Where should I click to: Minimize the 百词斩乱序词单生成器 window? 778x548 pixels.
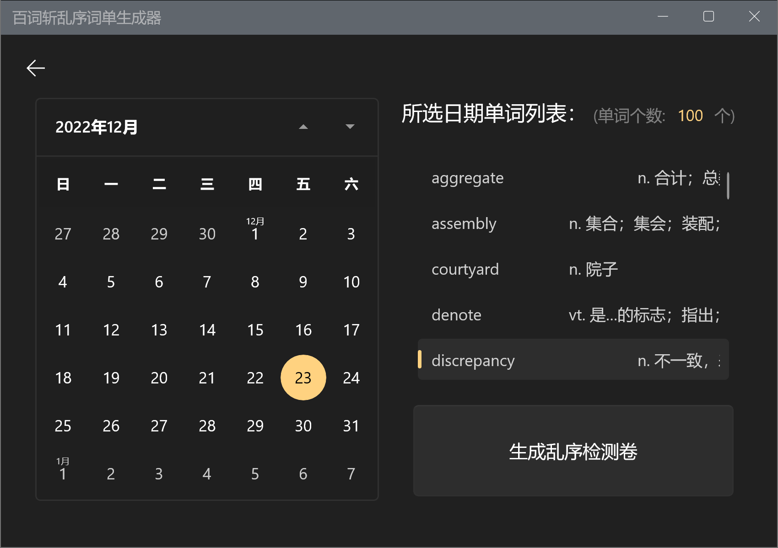click(x=663, y=17)
